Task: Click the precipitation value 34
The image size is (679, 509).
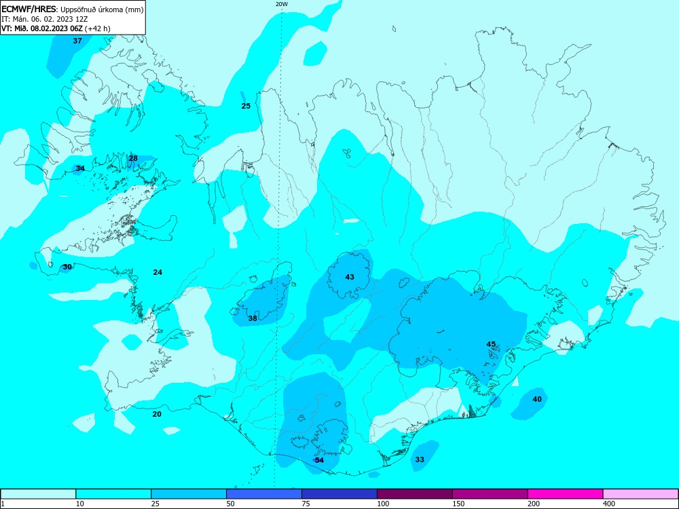Action: tap(80, 168)
